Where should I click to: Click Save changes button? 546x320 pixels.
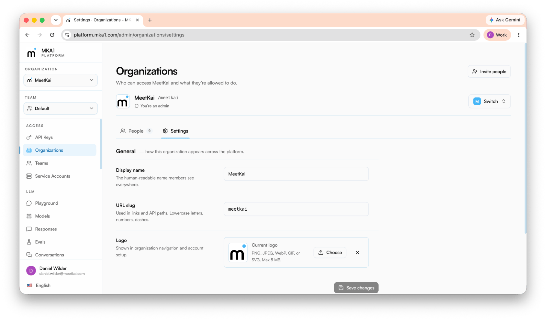(356, 288)
